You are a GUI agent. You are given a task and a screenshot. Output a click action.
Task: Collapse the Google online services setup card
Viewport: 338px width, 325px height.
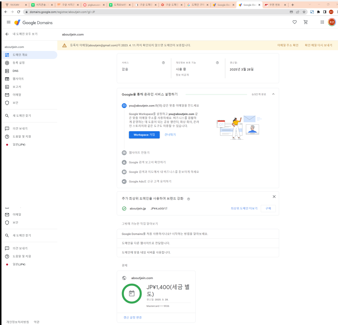coord(273,94)
